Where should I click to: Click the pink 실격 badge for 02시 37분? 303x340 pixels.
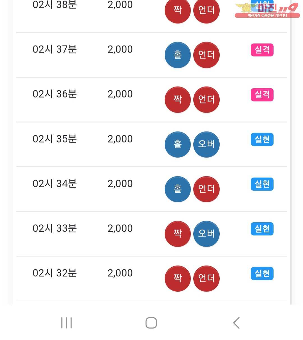tap(262, 50)
